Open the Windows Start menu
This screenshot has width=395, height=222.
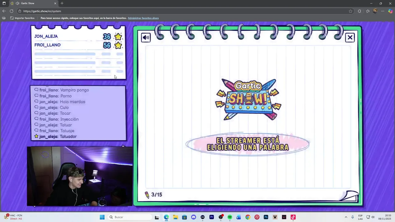(102, 217)
